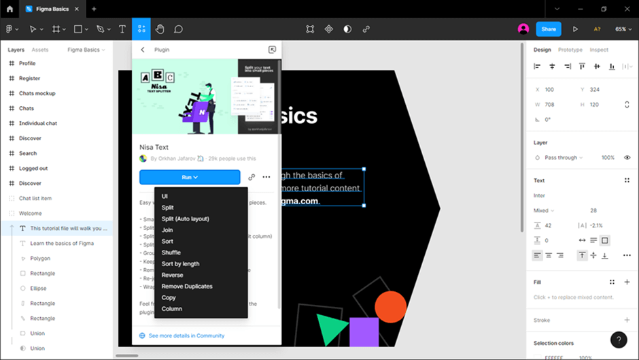Switch to the Prototype tab
The width and height of the screenshot is (639, 360).
tap(570, 50)
